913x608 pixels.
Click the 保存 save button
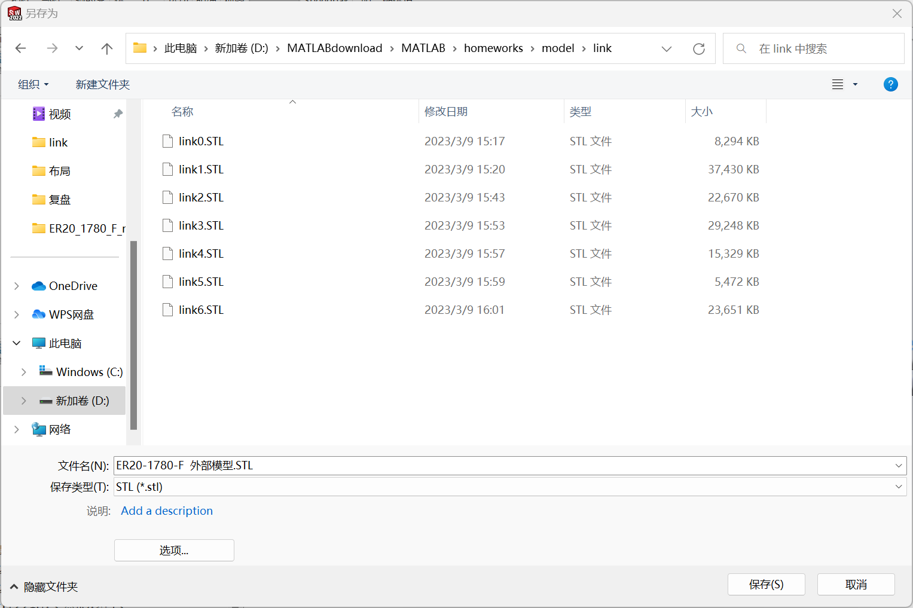(766, 584)
